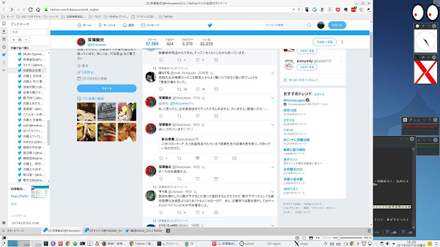Add a new web panel
The width and height of the screenshot is (440, 247).
click(x=3, y=70)
